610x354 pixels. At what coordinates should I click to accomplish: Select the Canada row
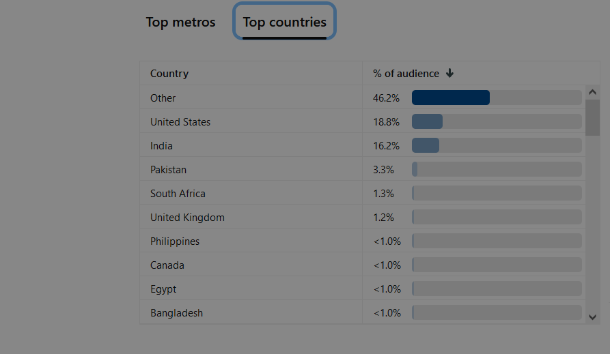click(363, 265)
